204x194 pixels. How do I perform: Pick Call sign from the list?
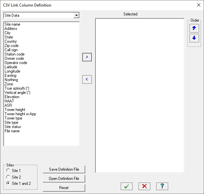11,50
